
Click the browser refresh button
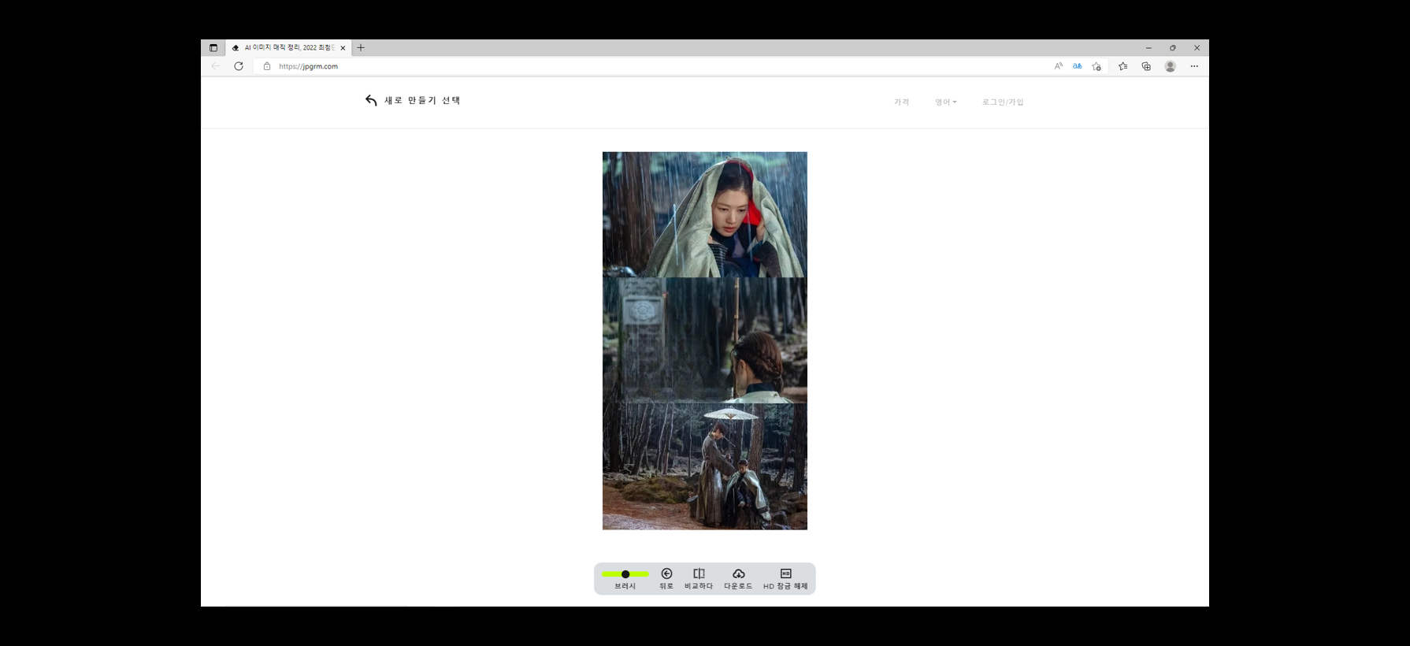point(239,66)
